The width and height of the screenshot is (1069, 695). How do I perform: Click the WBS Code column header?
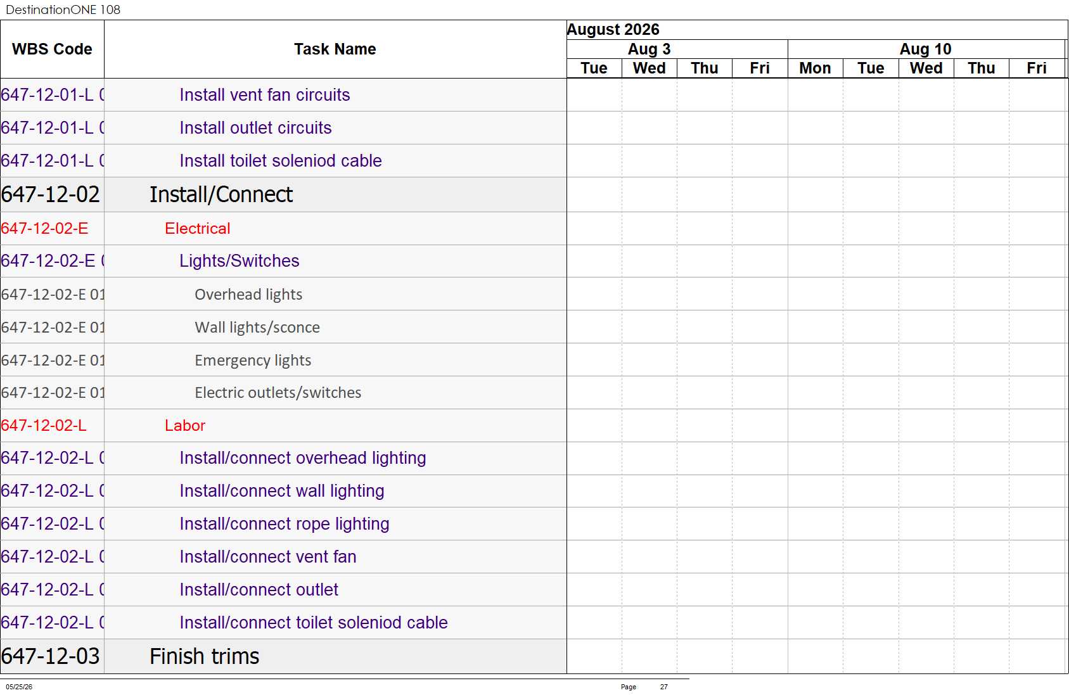52,49
